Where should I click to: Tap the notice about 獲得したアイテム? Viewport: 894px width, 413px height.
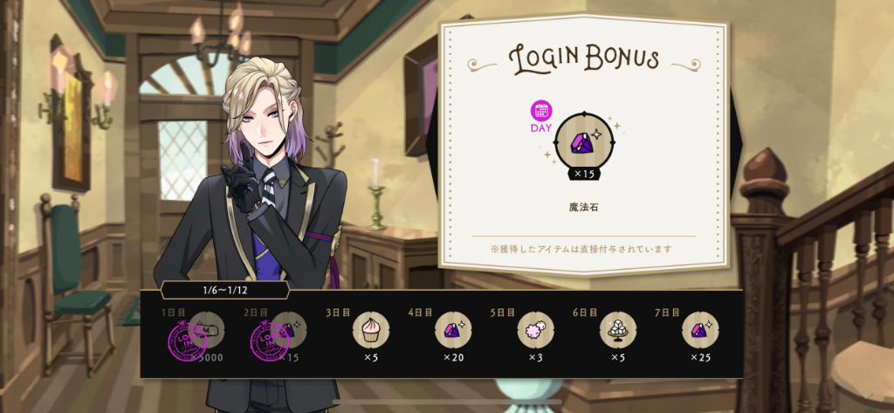[581, 249]
